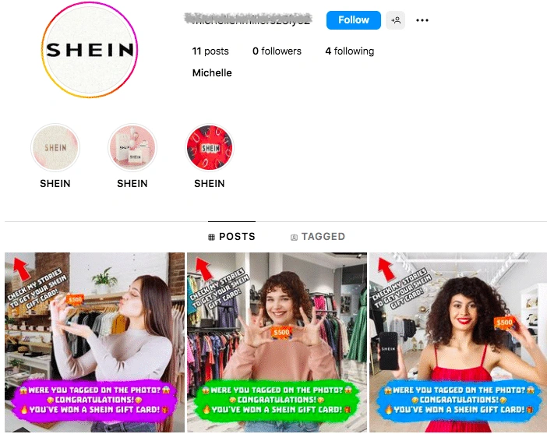Click the grid icon beside POSTS
Image resolution: width=547 pixels, height=434 pixels.
pyautogui.click(x=211, y=237)
